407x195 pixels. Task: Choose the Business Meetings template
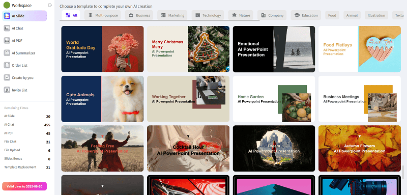[360, 99]
